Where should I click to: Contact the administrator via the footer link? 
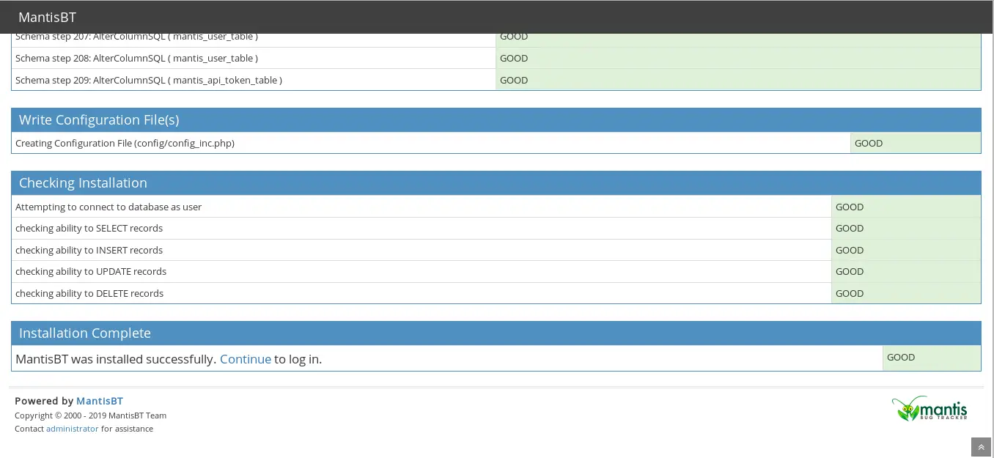click(72, 429)
